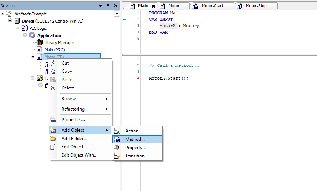Click the Motor.Start tab method icon

(195, 6)
